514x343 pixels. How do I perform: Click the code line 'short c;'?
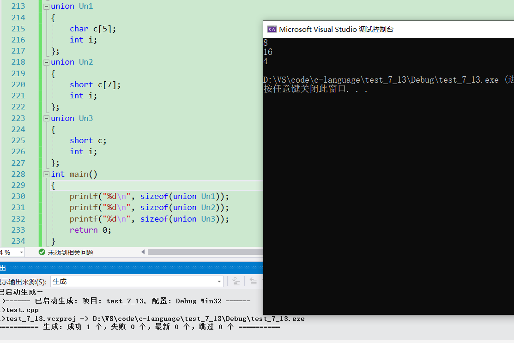[88, 140]
